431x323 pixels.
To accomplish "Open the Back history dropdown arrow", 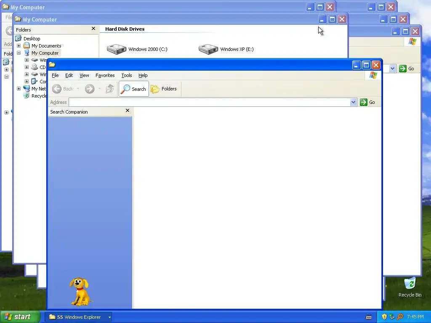I will 78,89.
